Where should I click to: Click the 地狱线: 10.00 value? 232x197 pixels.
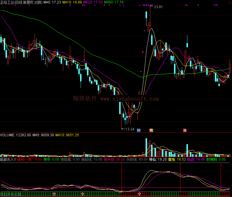(92, 159)
